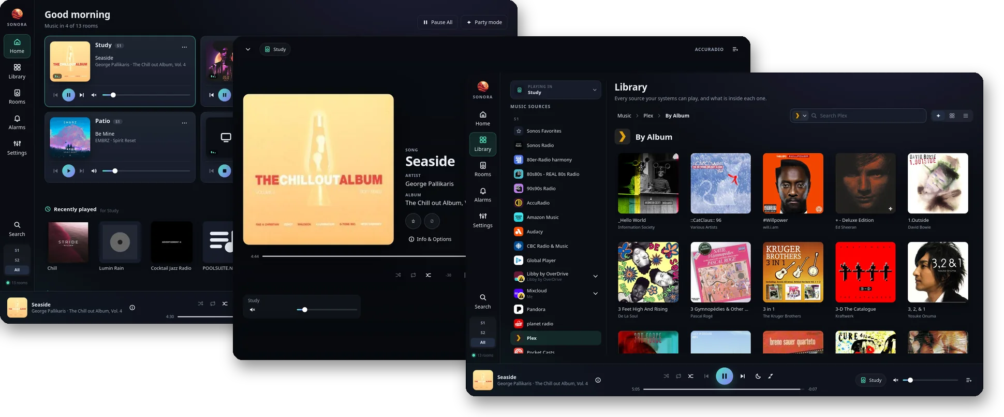Toggle crossfade in the Library window player bar
This screenshot has height=417, width=1004.
click(x=690, y=376)
